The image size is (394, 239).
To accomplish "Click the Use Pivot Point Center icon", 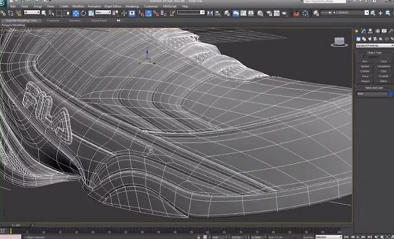I will click(115, 13).
